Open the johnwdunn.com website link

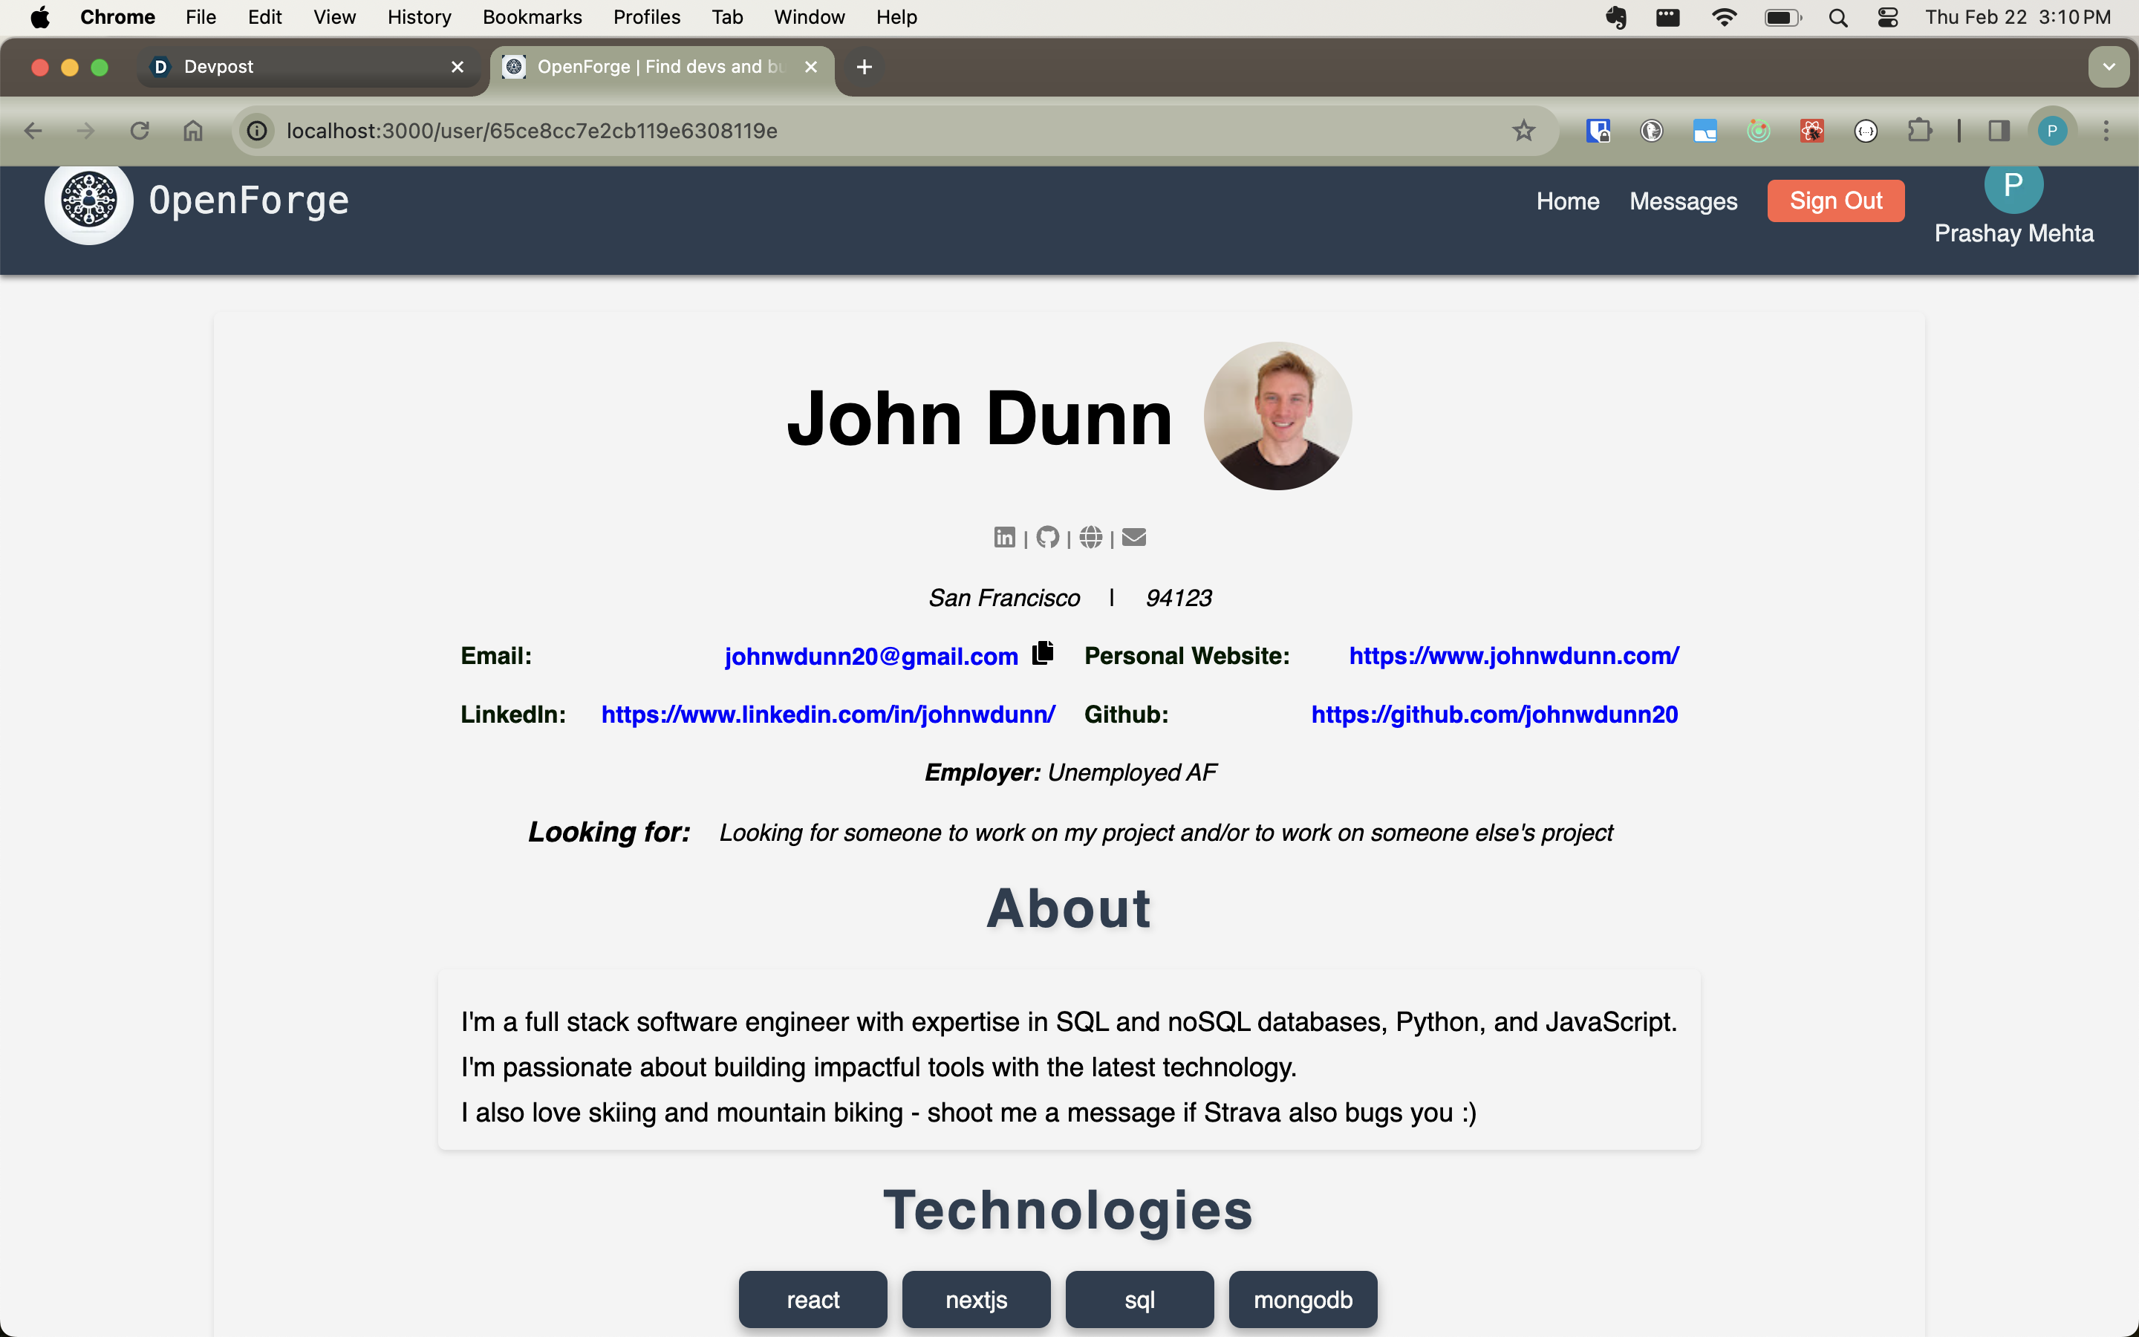pos(1513,656)
